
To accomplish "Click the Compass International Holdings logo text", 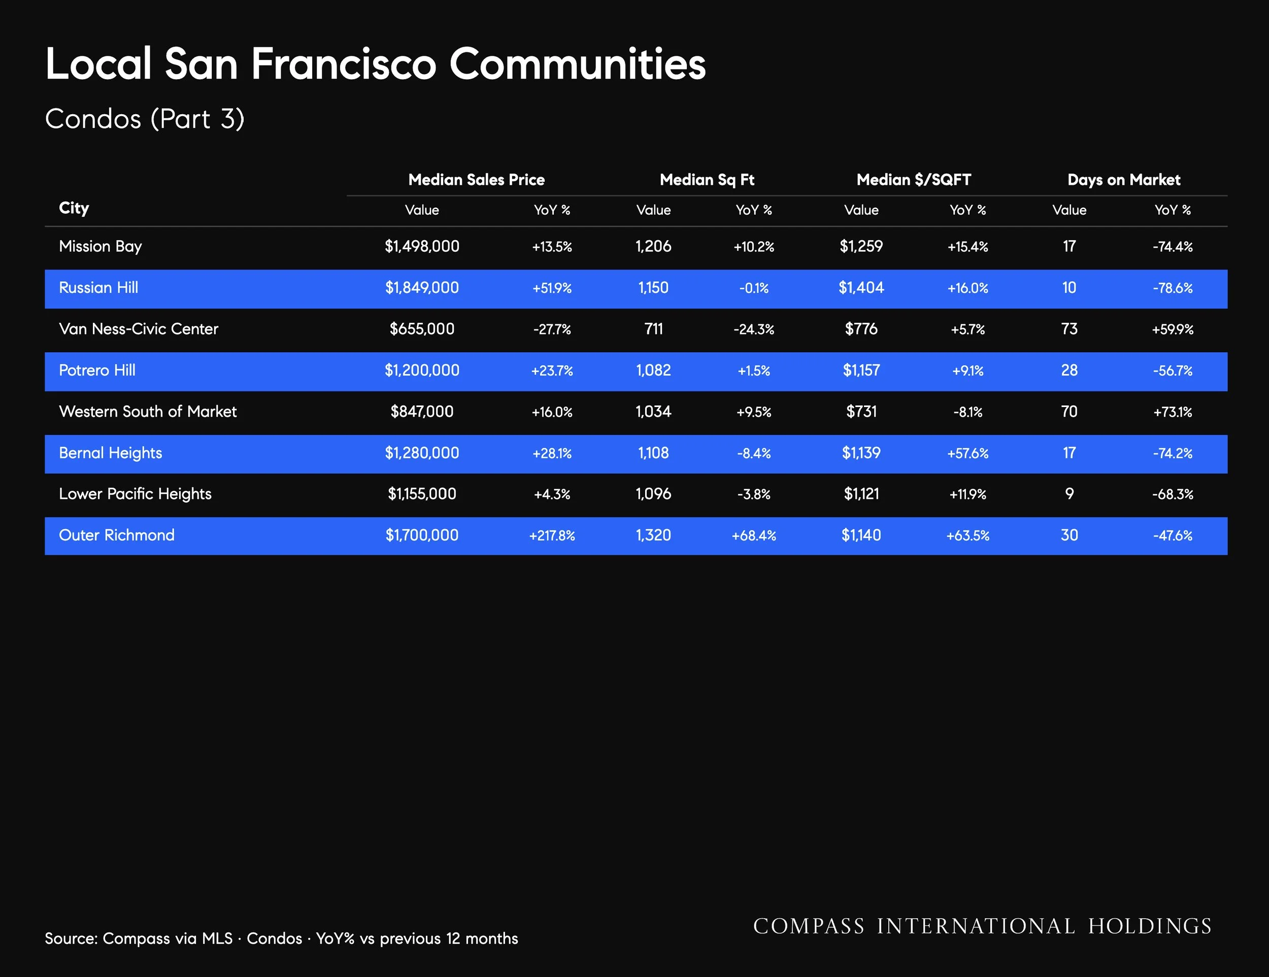I will coord(983,926).
